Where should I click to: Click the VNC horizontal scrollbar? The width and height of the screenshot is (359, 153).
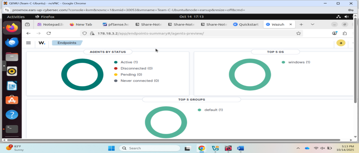pyautogui.click(x=173, y=140)
